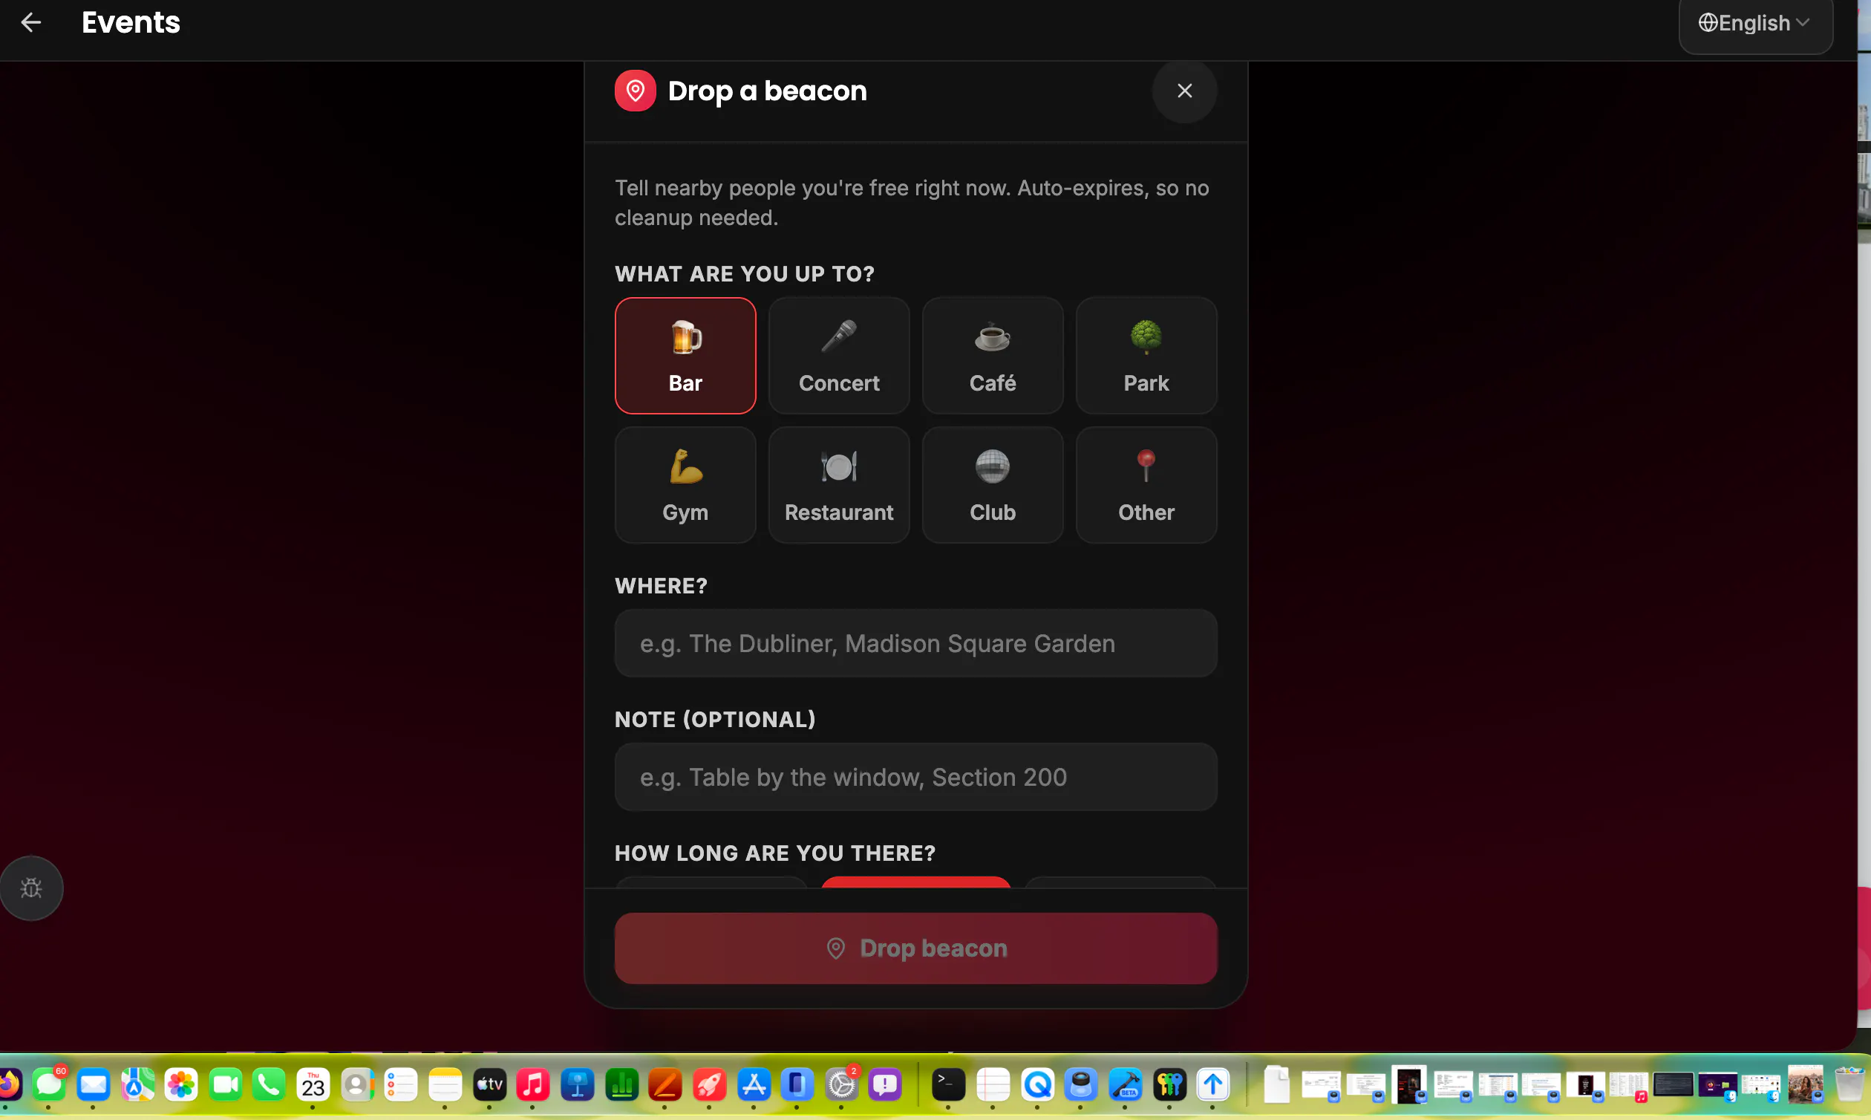Select Park as your activity
Screen dimensions: 1871x1120
tap(1146, 356)
